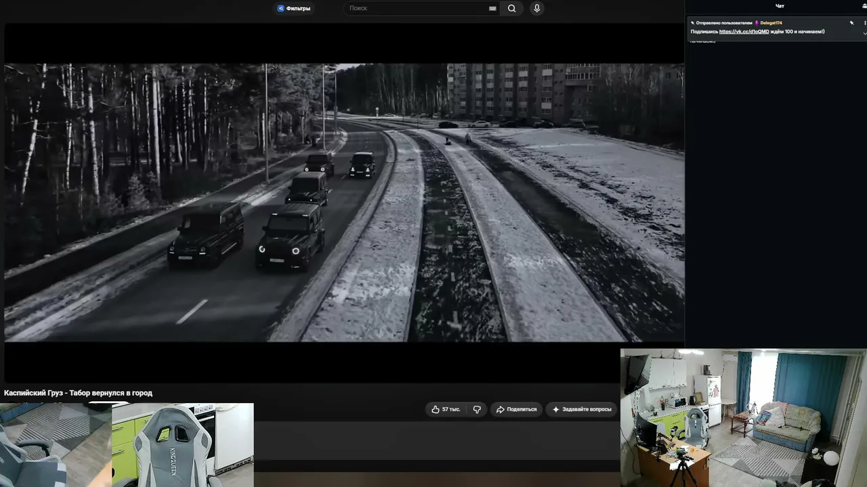This screenshot has height=487, width=867.
Task: Click the floor rug camera thumbnail
Action: coord(56,445)
